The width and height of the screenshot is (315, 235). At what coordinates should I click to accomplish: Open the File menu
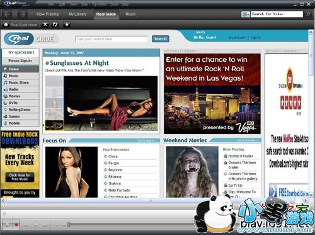point(51,4)
